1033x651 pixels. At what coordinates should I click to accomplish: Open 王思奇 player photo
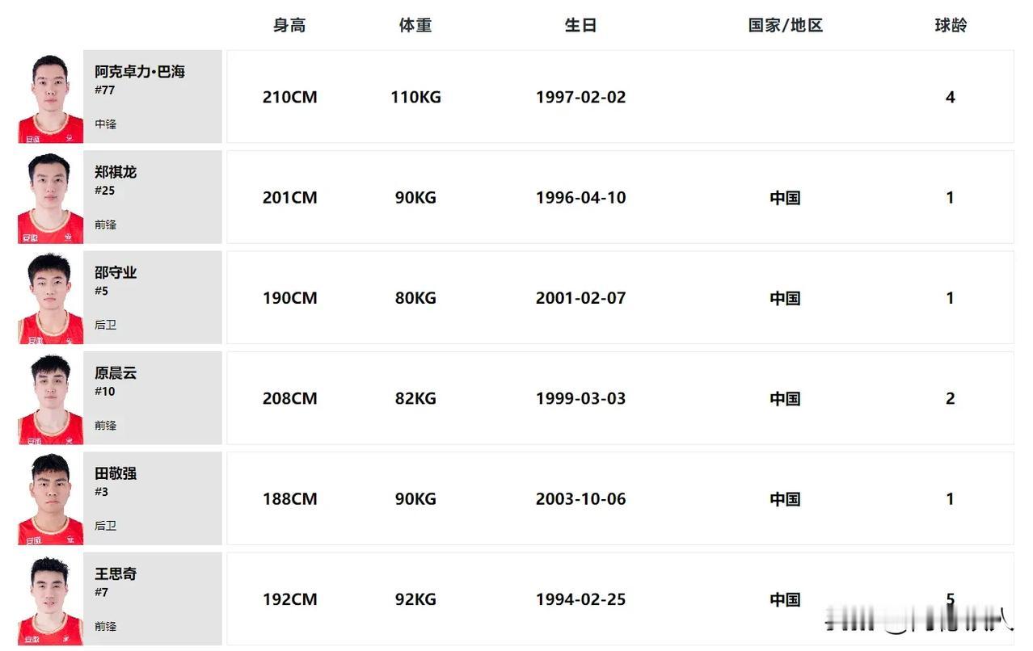(51, 598)
